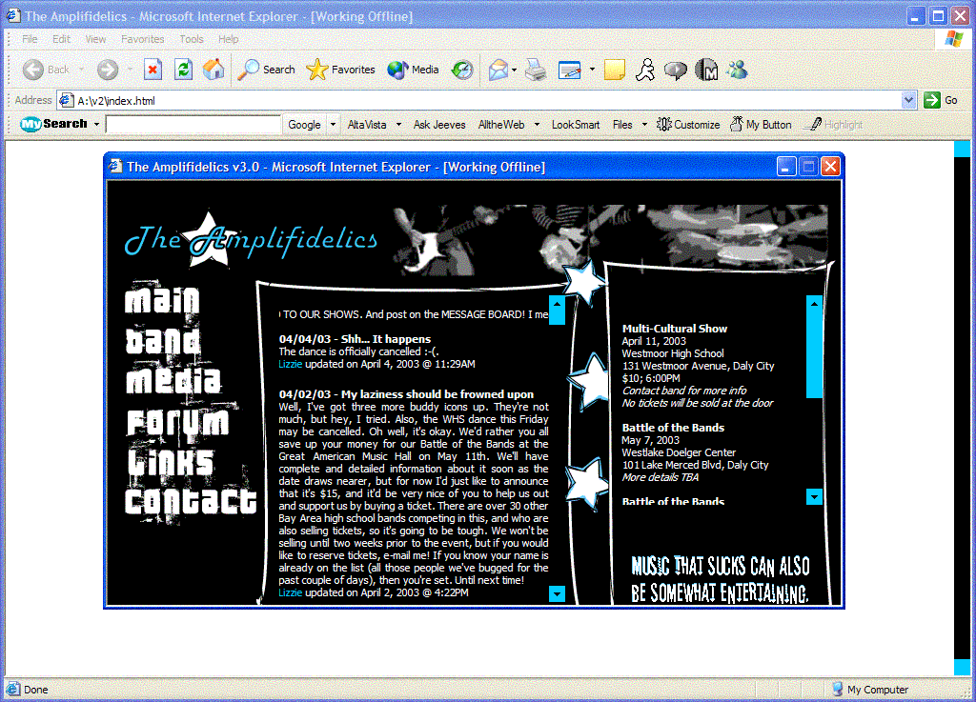Click the Highlight toolbar button
This screenshot has height=702, width=976.
(833, 125)
